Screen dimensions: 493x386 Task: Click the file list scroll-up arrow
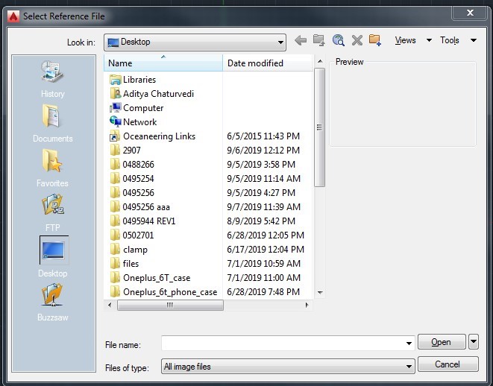[x=320, y=61]
